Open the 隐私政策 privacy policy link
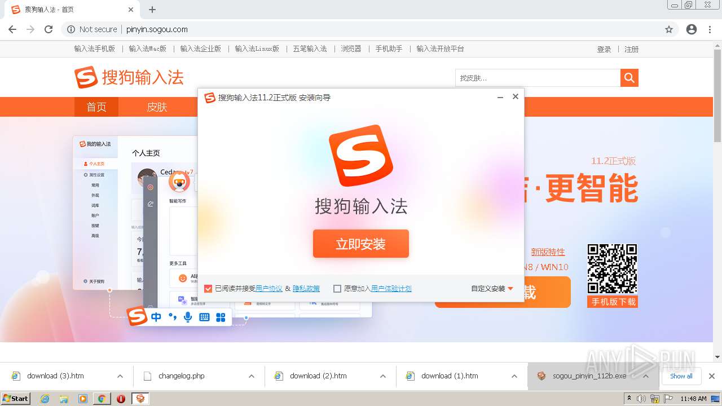722x406 pixels. click(306, 289)
